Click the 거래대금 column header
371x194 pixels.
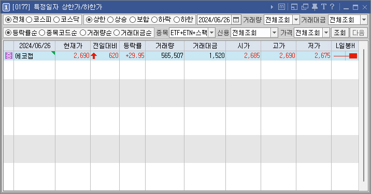tap(205, 46)
